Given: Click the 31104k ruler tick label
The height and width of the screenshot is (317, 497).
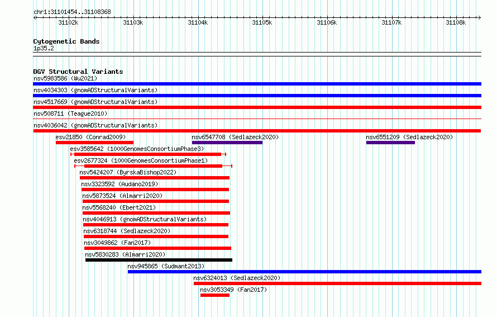Looking at the screenshot, I should click(x=198, y=22).
